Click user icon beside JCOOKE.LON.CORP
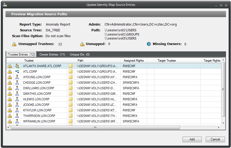The image size is (231, 148). (x=17, y=105)
